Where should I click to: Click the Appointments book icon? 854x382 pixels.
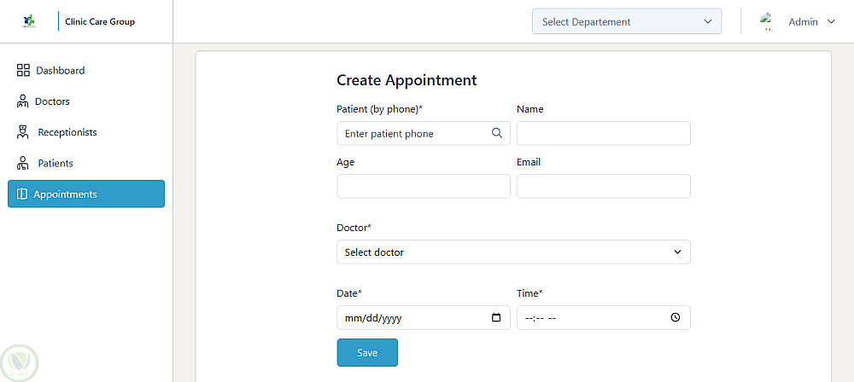[x=22, y=194]
